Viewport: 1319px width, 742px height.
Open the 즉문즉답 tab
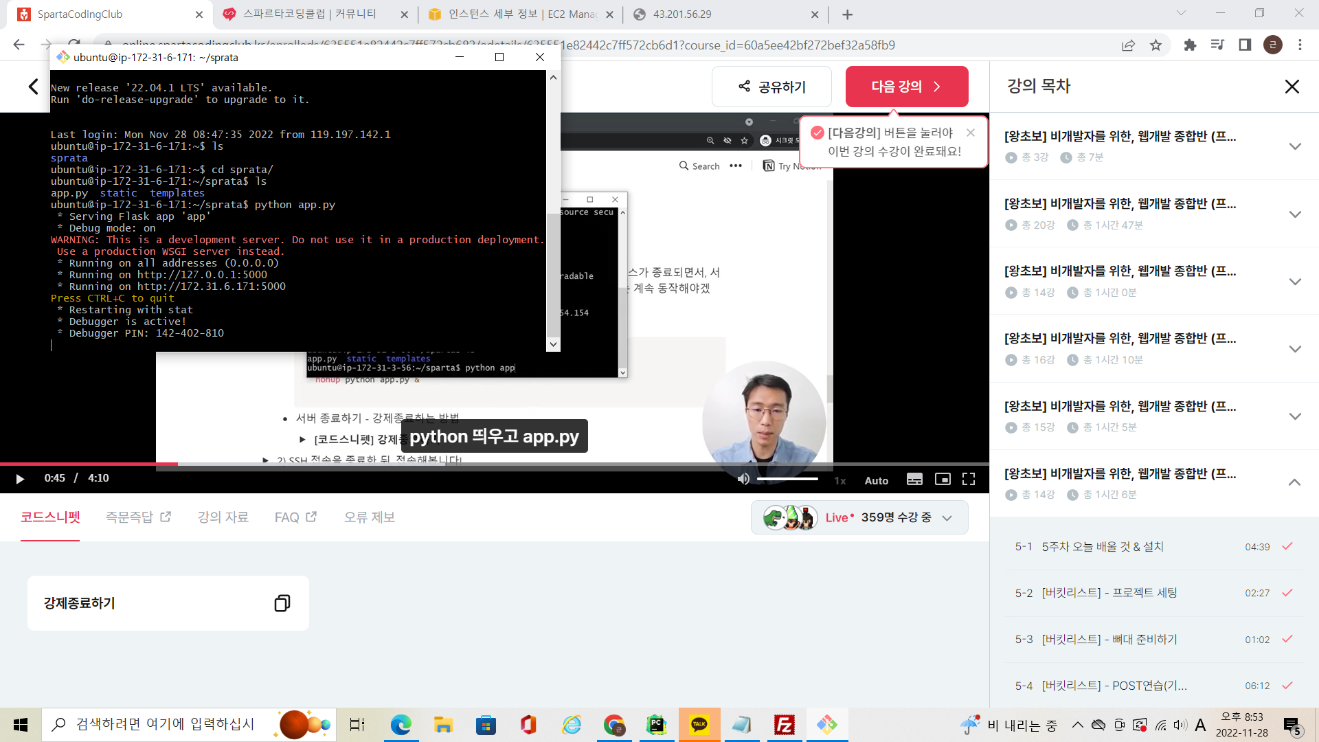pyautogui.click(x=138, y=517)
